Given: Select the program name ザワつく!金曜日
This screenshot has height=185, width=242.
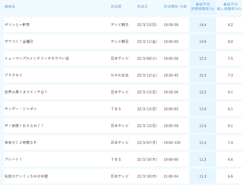Looking at the screenshot, I should pos(19,42).
